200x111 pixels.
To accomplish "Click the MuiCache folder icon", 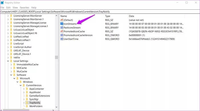I will (x=14, y=71).
